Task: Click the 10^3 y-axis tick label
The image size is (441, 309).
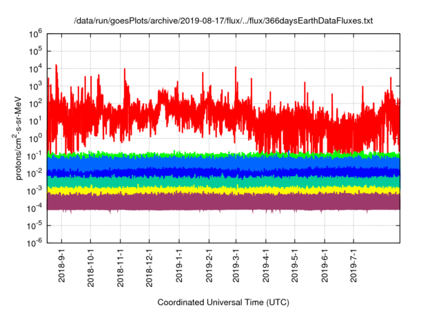Action: point(35,86)
